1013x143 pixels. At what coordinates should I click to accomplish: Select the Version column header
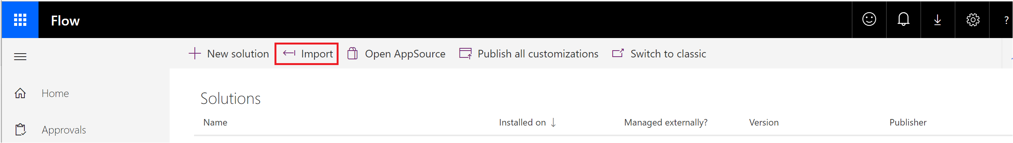tap(764, 122)
